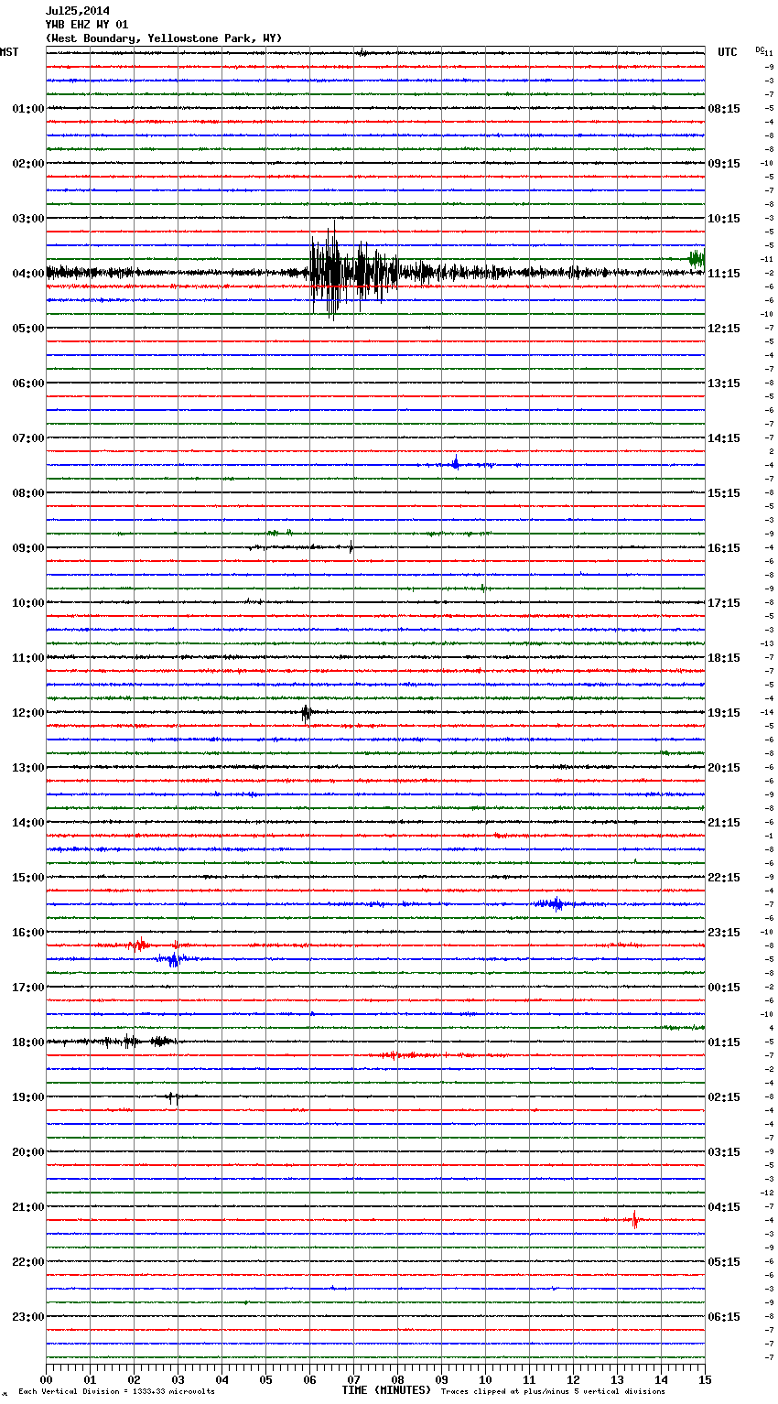778x1404 pixels.
Task: Click minute tick label "12" on bottom axis
Action: (573, 1379)
